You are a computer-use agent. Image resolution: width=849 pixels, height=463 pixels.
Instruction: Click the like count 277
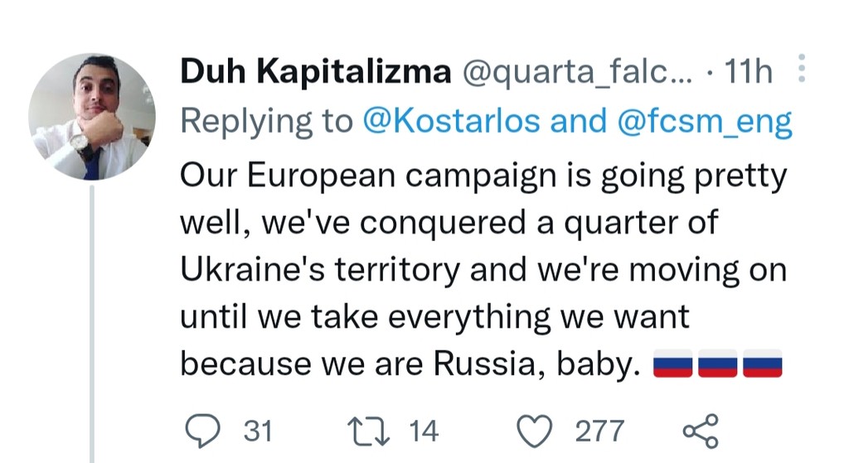[599, 431]
